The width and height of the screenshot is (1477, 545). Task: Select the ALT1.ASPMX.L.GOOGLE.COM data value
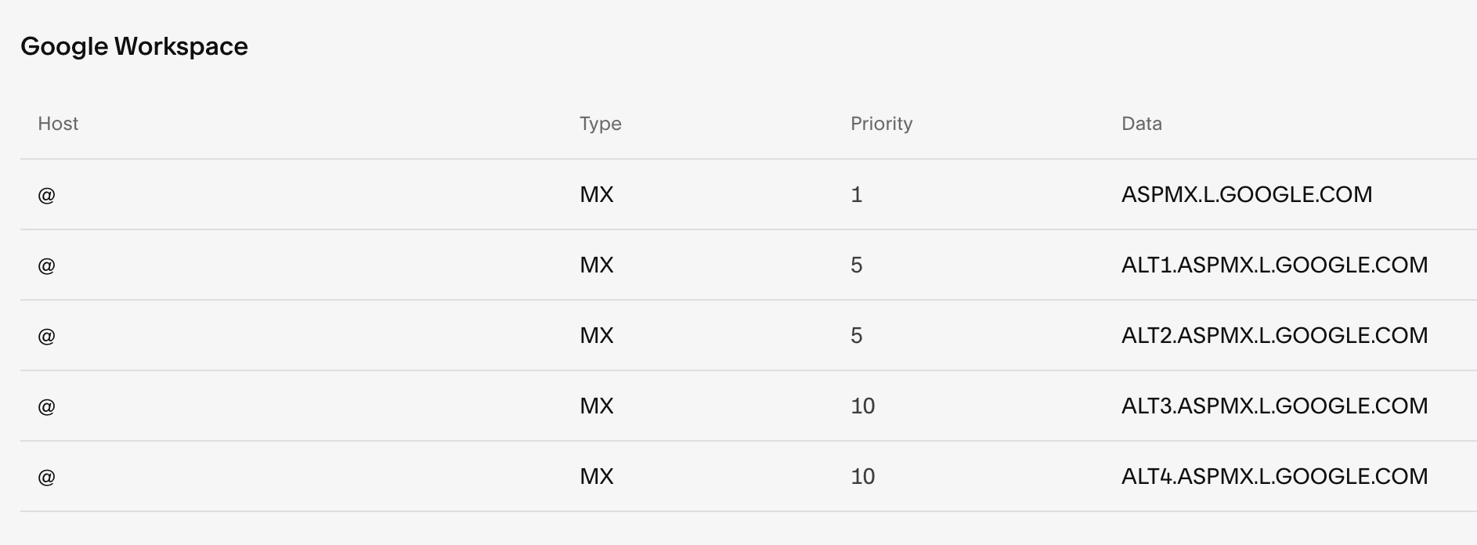pyautogui.click(x=1274, y=265)
